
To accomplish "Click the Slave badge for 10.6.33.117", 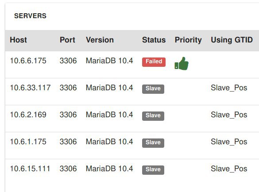I will pos(153,89).
